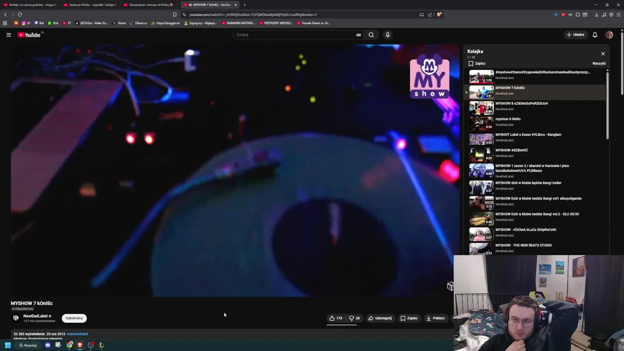
Task: Open the browser main menu
Action: tap(619, 15)
